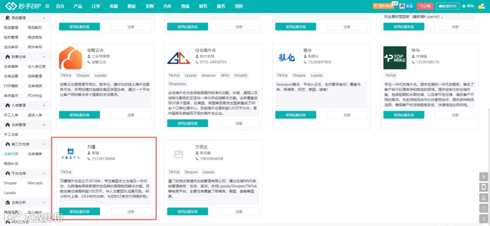The width and height of the screenshot is (490, 226).
Task: Select 仓库列表 in the sidebar
Action: click(11, 154)
